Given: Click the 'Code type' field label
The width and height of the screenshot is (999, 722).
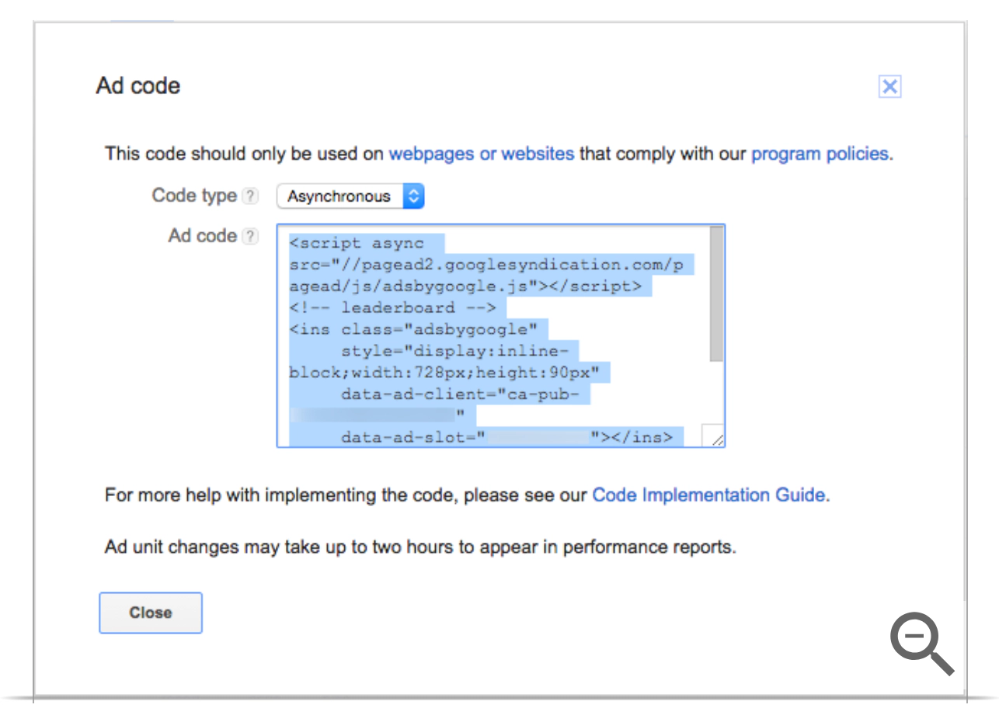Looking at the screenshot, I should coord(194,196).
